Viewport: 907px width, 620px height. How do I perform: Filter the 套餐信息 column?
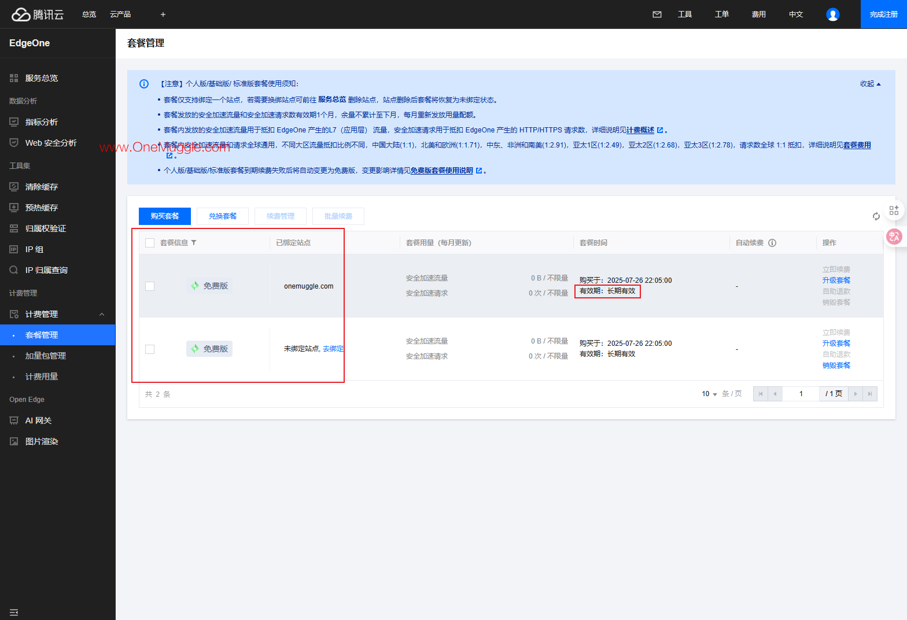pos(194,243)
